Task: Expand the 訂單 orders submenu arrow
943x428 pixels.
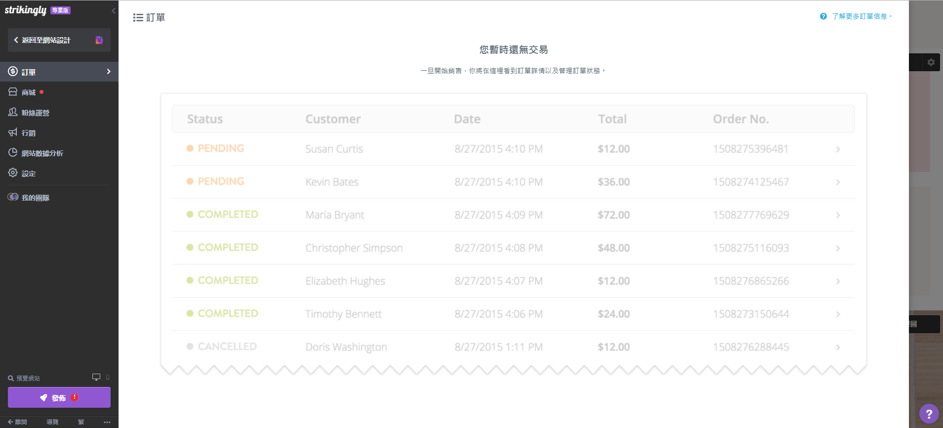Action: pos(109,72)
